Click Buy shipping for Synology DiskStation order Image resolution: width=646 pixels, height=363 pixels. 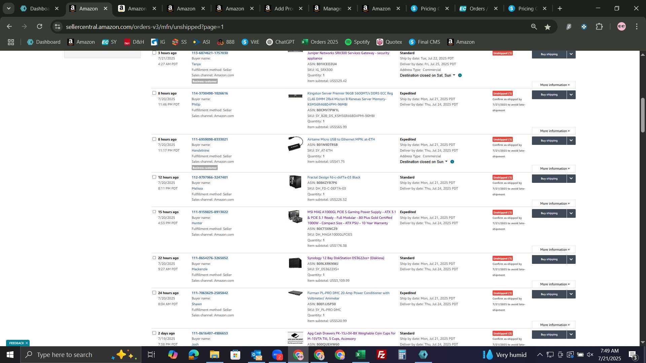pyautogui.click(x=549, y=259)
